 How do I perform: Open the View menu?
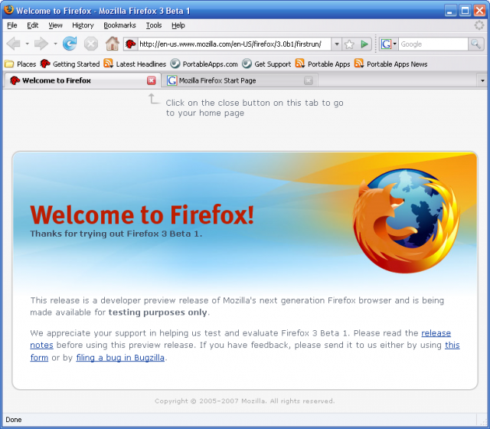coord(55,25)
